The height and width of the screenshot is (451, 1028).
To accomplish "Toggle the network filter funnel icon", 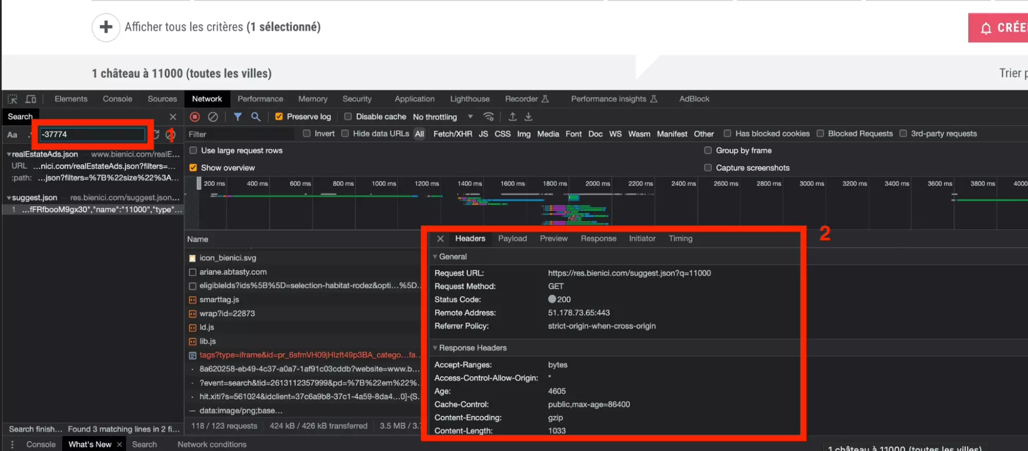I will pos(238,117).
